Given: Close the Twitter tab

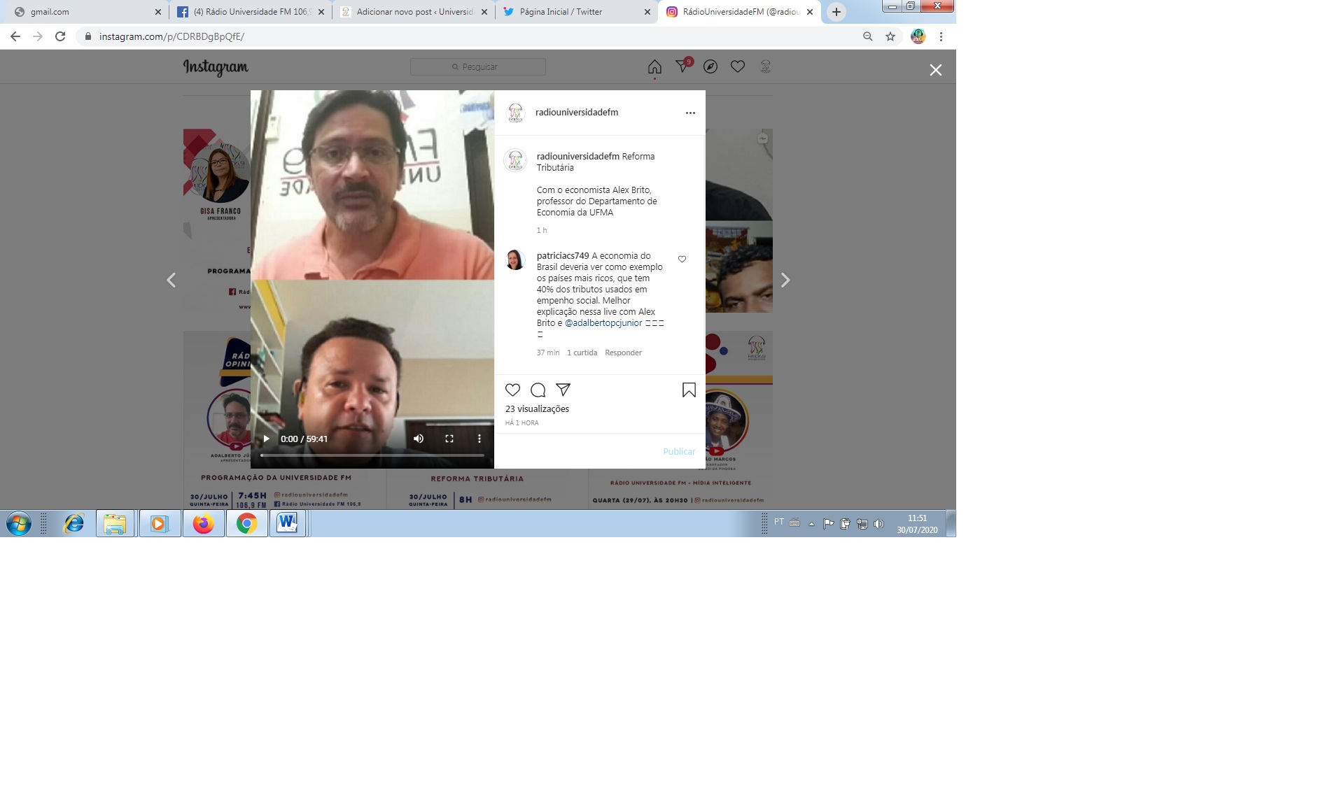Looking at the screenshot, I should 647,12.
